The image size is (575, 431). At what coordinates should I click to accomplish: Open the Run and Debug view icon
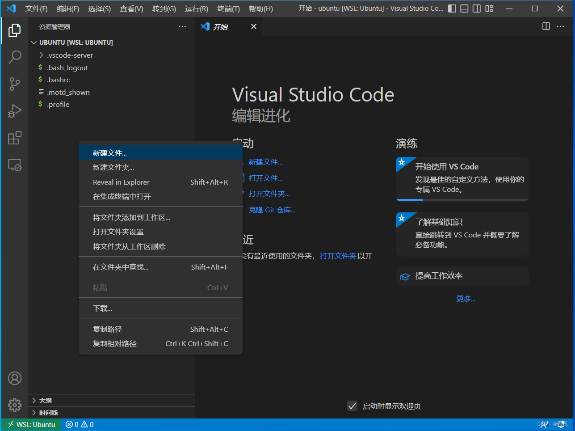pyautogui.click(x=15, y=111)
